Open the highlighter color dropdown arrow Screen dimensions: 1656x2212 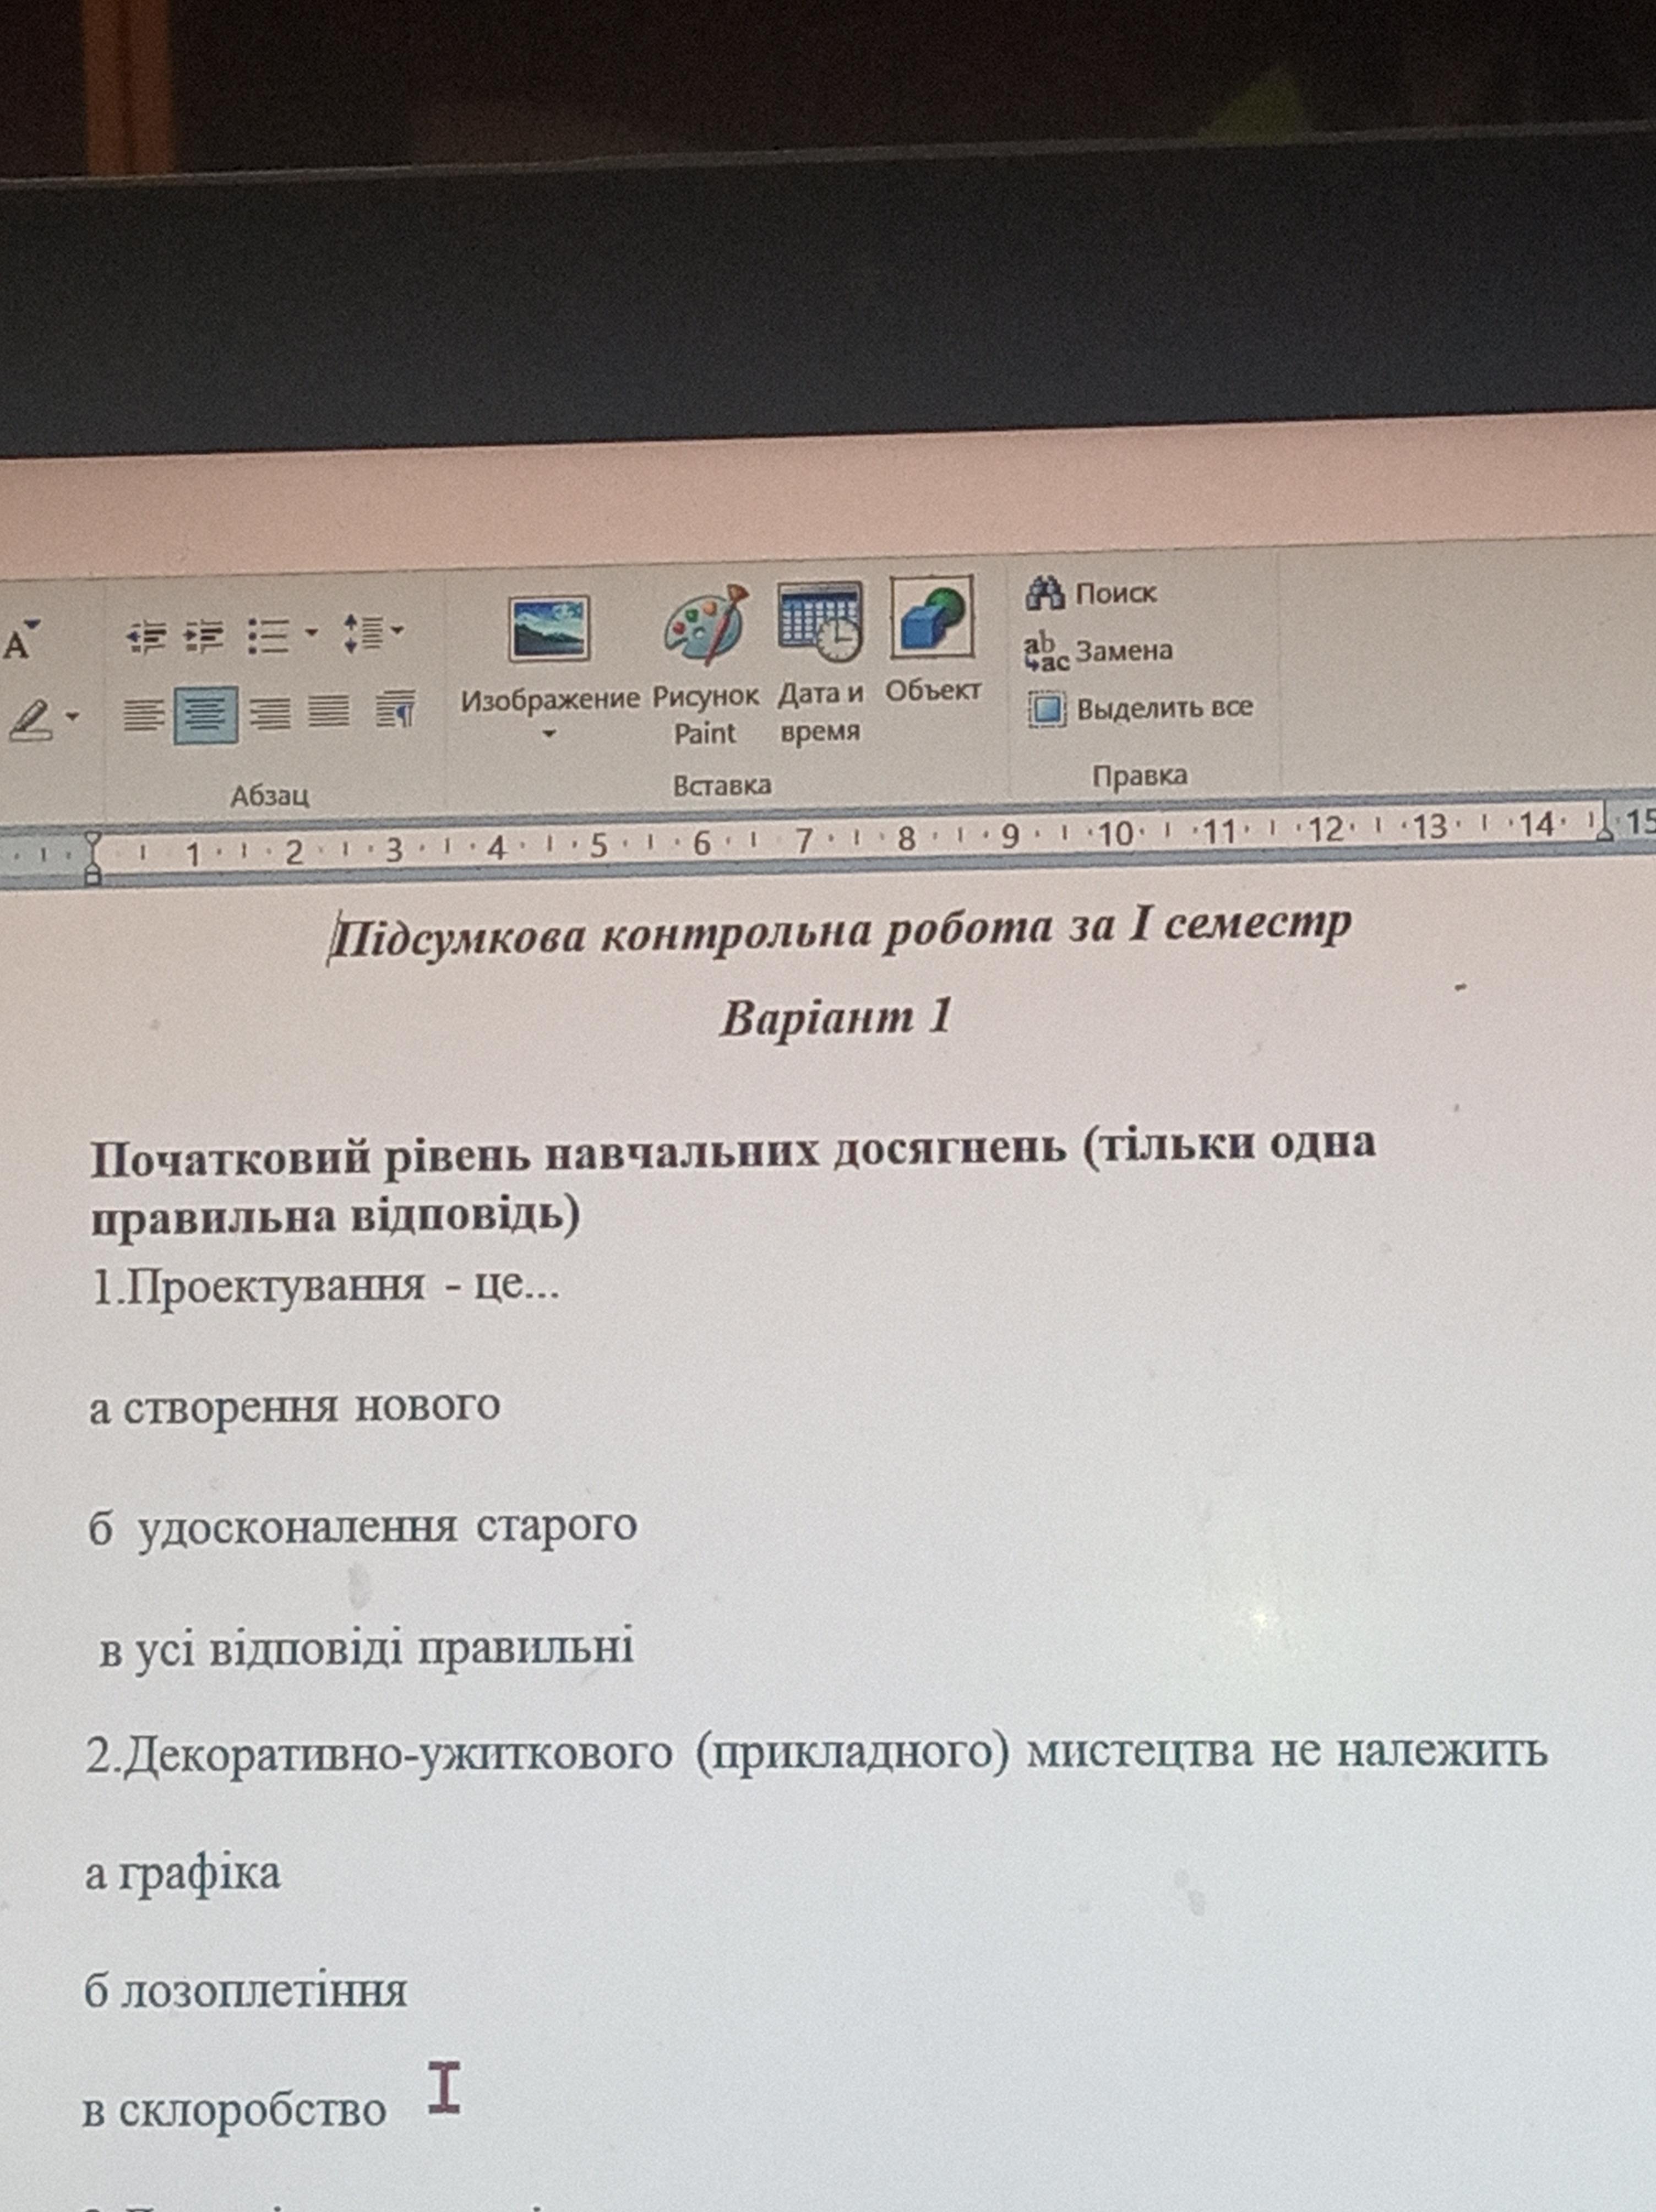click(x=72, y=716)
